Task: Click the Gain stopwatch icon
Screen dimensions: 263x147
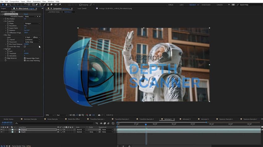Action: tap(8, 51)
